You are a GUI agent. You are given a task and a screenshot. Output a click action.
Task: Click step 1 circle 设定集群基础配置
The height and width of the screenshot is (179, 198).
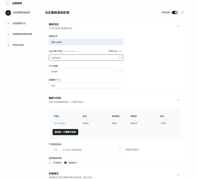(x=8, y=12)
